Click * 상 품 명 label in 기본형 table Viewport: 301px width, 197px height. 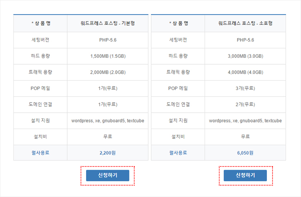(41, 24)
